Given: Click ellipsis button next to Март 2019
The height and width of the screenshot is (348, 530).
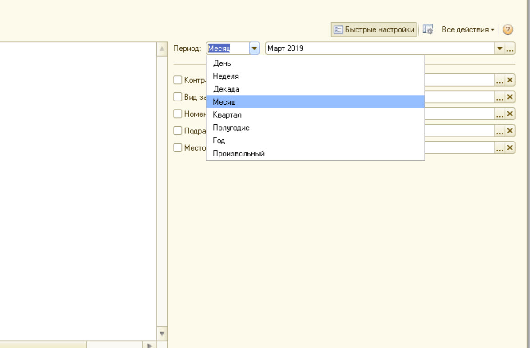Looking at the screenshot, I should tap(510, 49).
